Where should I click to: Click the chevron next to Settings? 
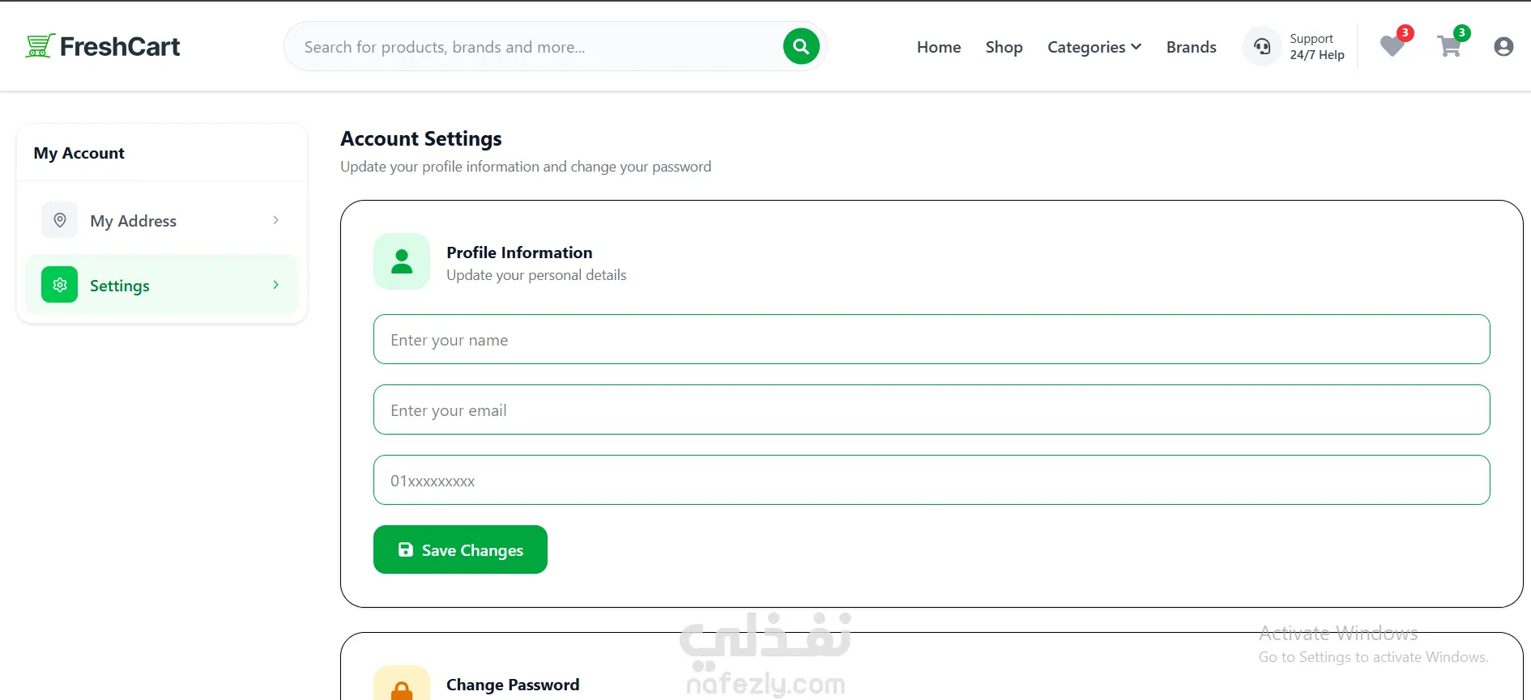point(275,285)
